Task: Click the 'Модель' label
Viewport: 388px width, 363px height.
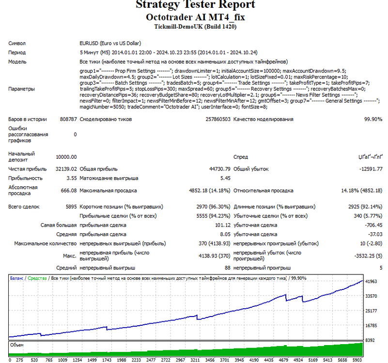Action: 17,61
